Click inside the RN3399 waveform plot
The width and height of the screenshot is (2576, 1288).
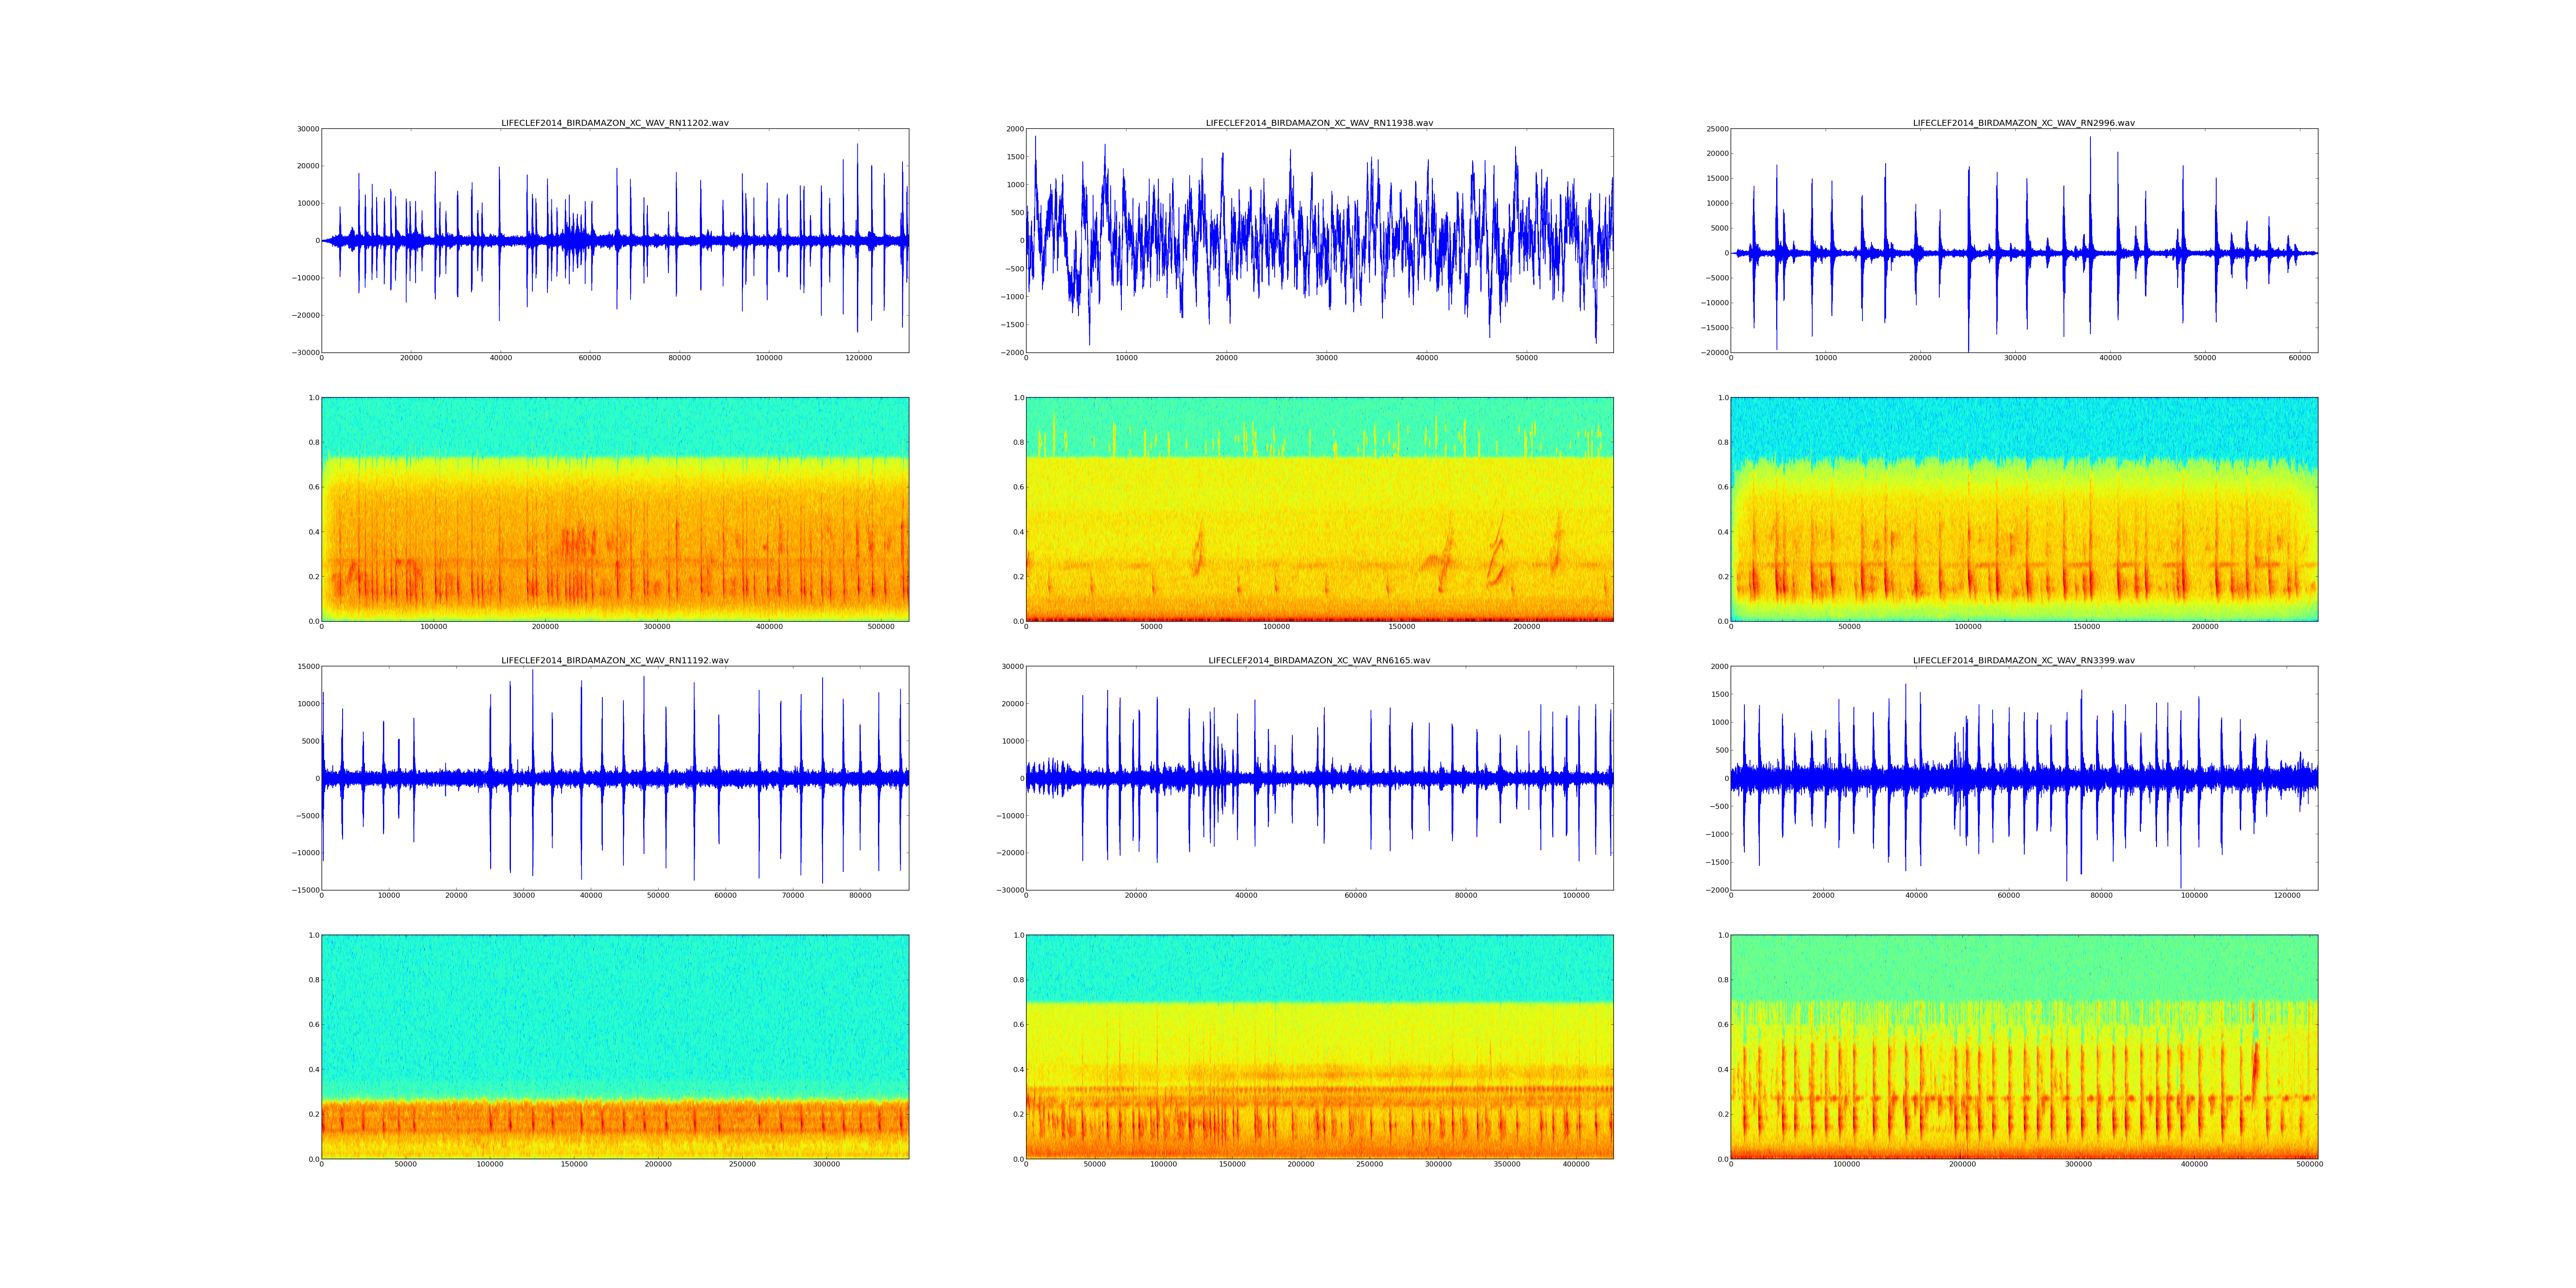click(2023, 778)
